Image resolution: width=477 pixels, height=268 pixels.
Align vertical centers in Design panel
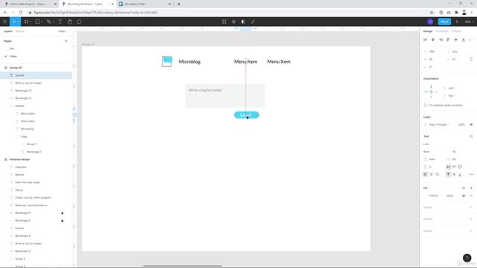click(x=455, y=39)
